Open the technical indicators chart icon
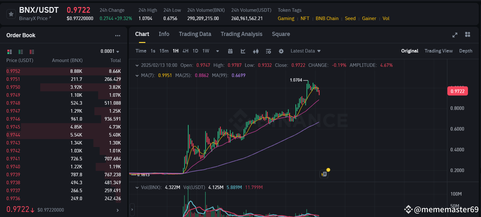This screenshot has height=217, width=481. click(243, 51)
